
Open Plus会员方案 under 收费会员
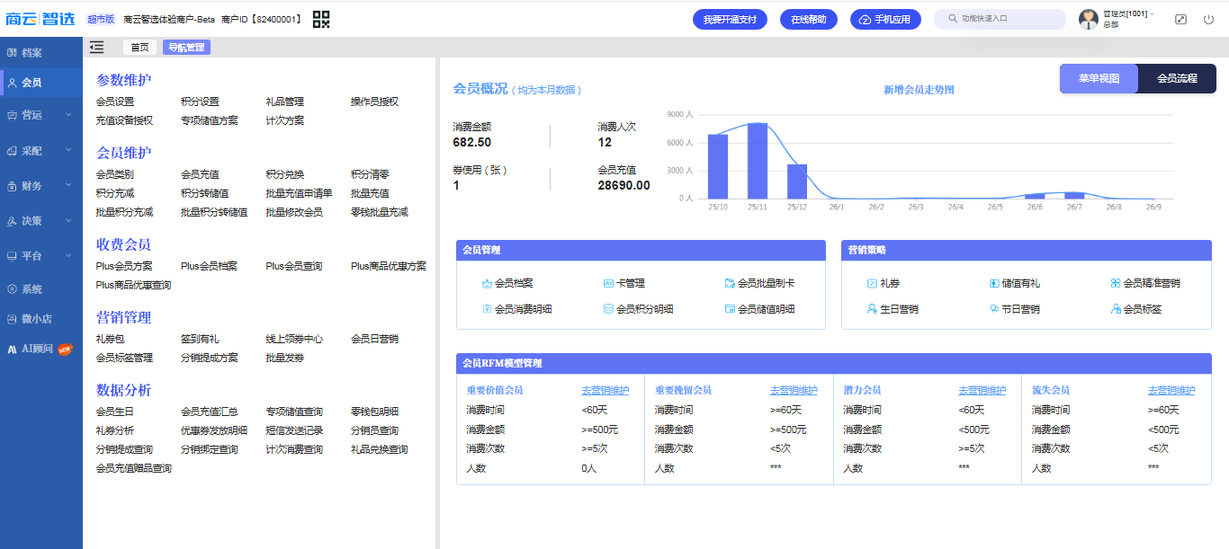pos(124,266)
